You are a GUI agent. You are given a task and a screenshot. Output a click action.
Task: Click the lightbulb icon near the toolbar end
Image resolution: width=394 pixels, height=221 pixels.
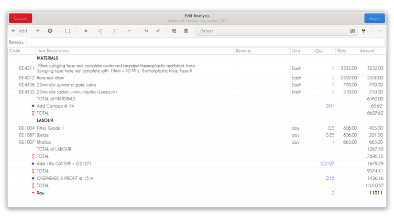point(364,31)
